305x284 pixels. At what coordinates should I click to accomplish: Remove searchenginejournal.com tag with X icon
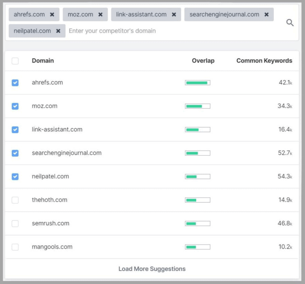pos(267,15)
